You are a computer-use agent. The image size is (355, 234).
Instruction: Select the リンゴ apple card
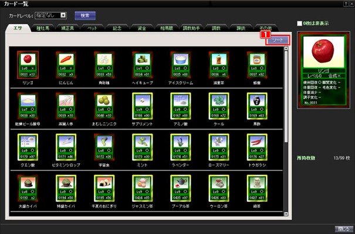[x=28, y=65]
